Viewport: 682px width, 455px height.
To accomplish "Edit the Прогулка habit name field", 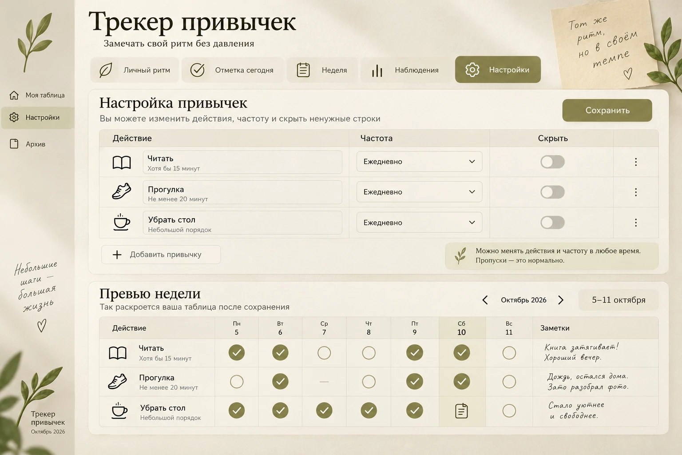I will [x=242, y=192].
